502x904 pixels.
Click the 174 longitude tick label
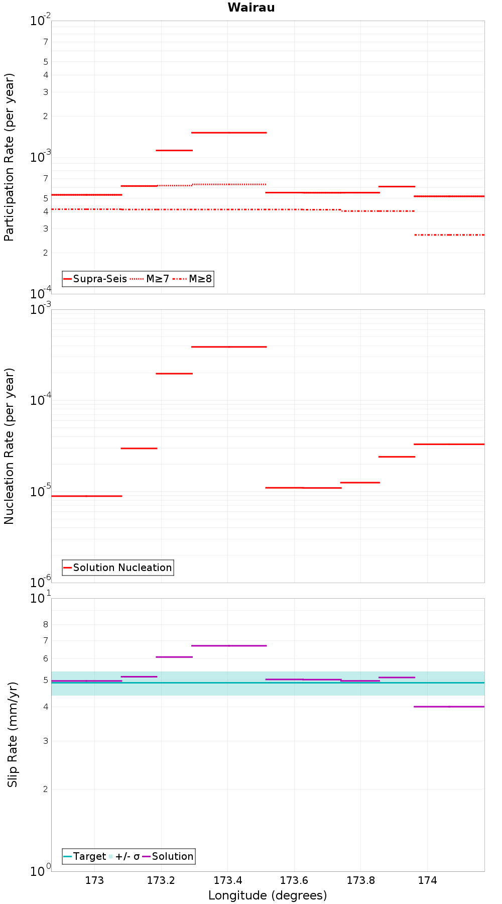(427, 880)
